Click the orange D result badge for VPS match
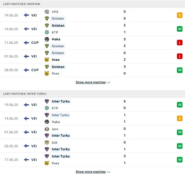Image resolution: width=185 pixels, height=178 pixels. click(x=180, y=15)
